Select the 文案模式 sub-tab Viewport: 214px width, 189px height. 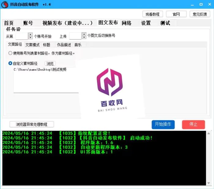(32, 45)
